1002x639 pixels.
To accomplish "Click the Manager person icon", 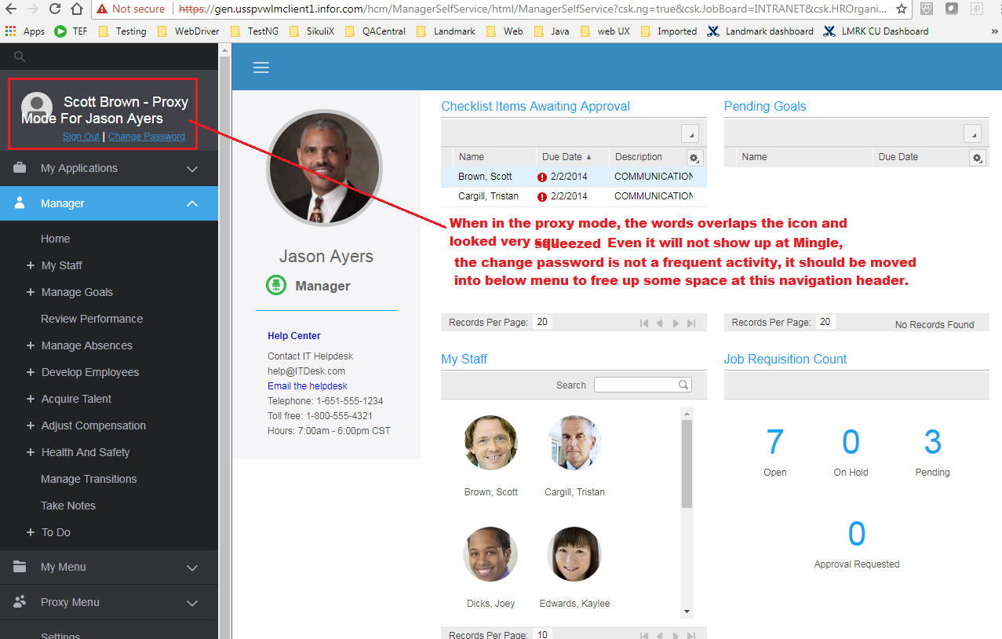I will click(x=20, y=203).
